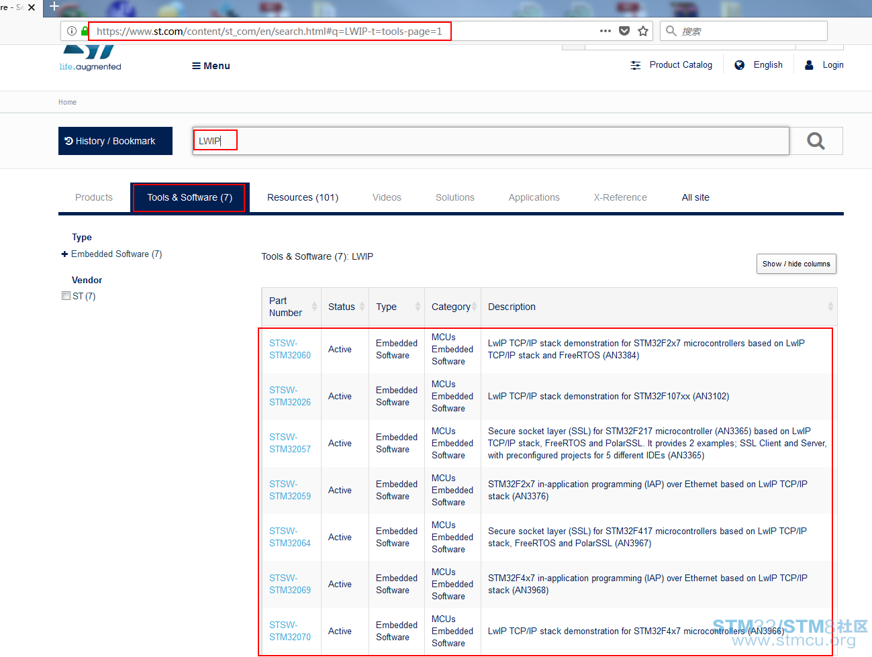Click the site search magnifier button

(x=816, y=141)
